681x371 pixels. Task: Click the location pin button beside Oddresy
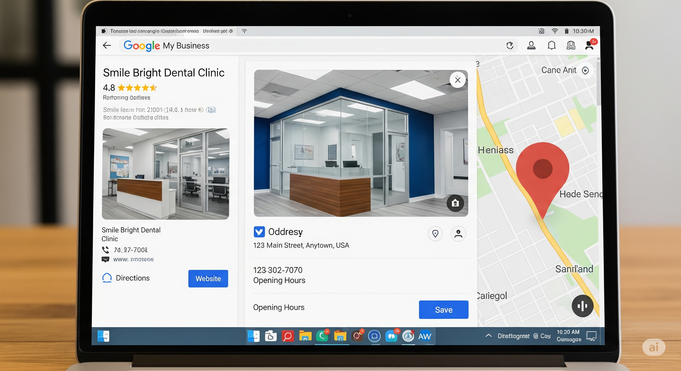[x=435, y=234]
